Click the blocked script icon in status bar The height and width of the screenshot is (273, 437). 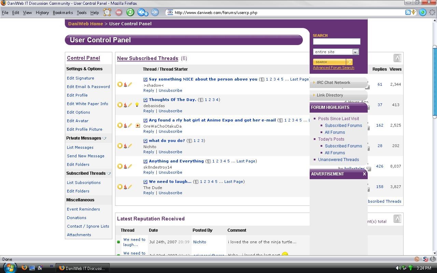[x=425, y=259]
